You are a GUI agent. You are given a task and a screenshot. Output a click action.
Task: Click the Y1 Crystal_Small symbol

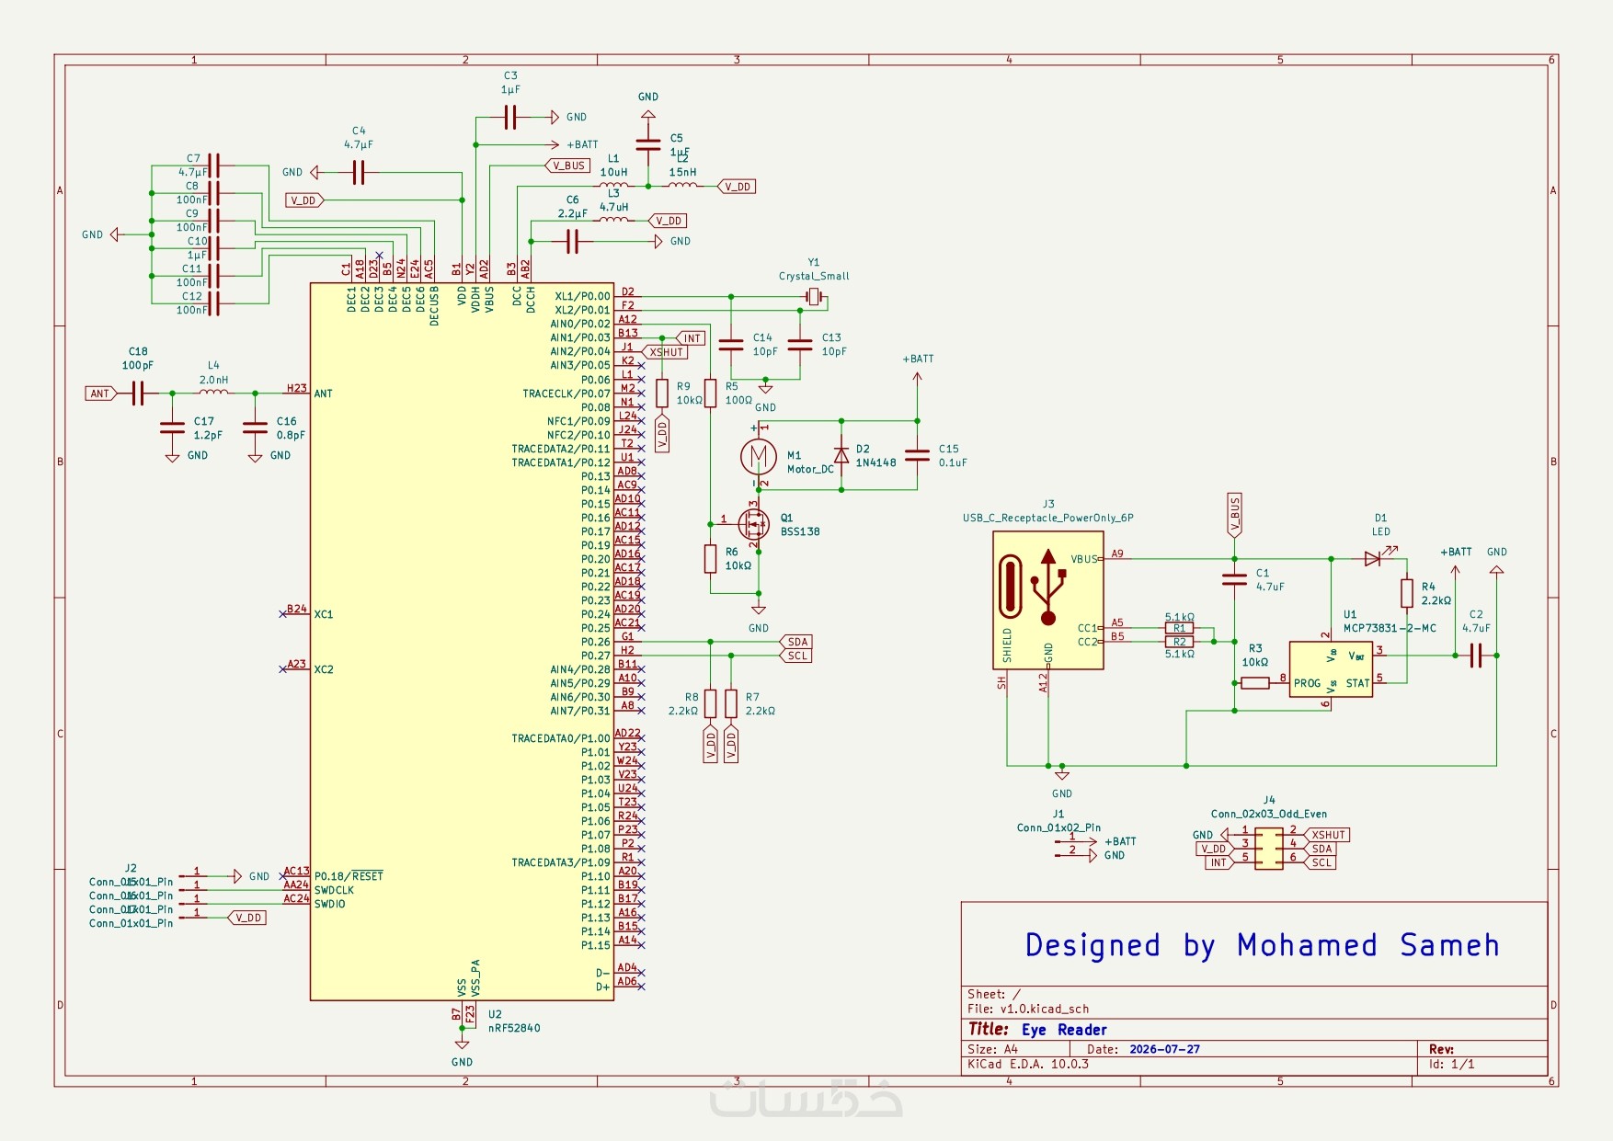813,296
